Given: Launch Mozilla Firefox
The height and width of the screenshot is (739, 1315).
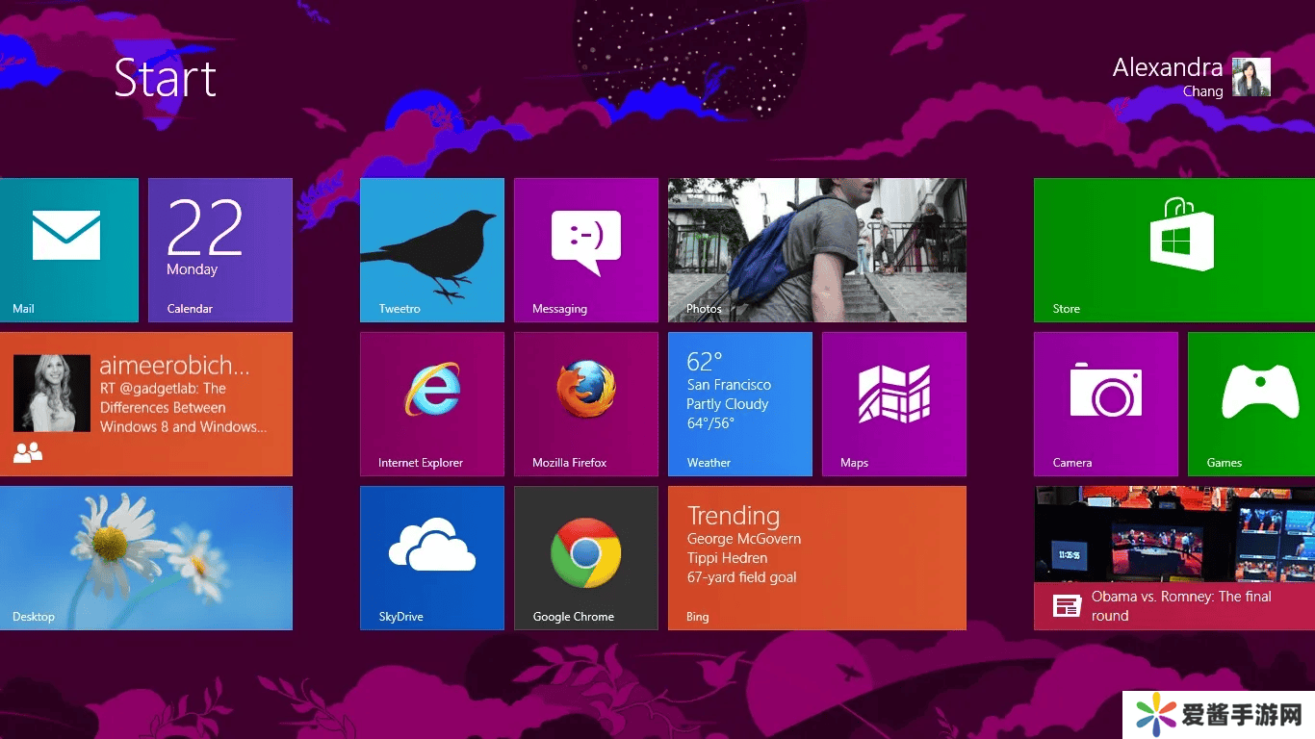Looking at the screenshot, I should tap(585, 403).
